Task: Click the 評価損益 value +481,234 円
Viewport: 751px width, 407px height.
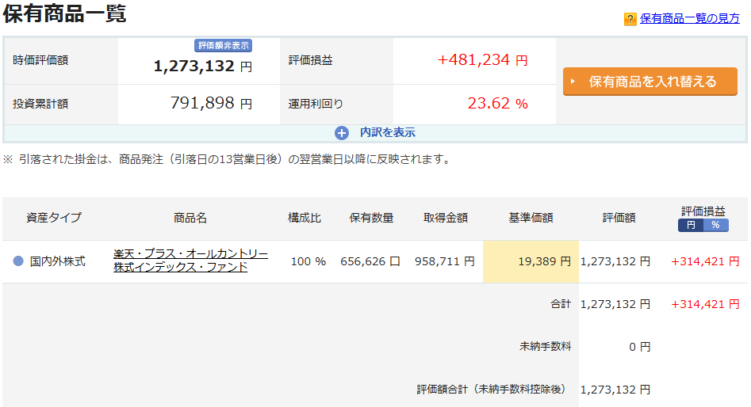Action: 482,59
